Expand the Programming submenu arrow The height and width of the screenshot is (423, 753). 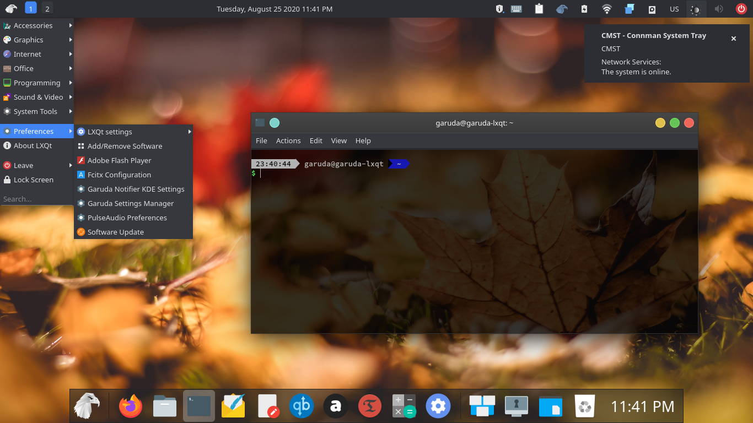[x=71, y=83]
